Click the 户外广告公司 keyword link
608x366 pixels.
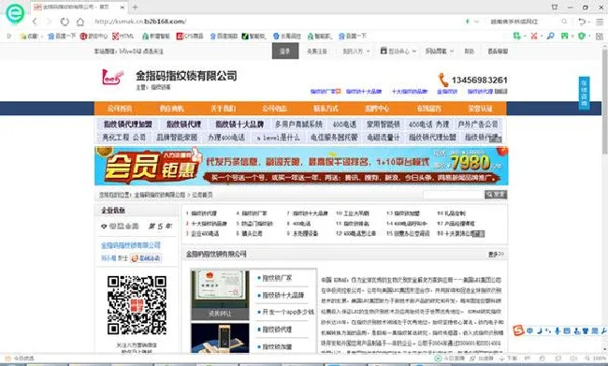pyautogui.click(x=478, y=124)
